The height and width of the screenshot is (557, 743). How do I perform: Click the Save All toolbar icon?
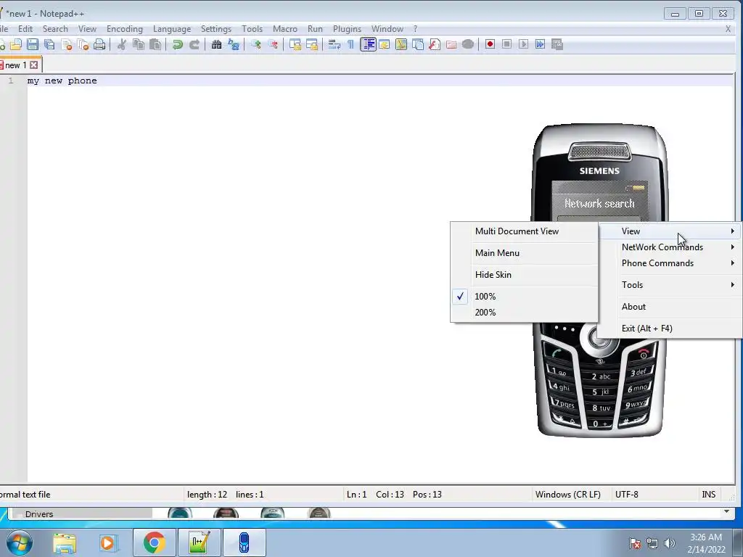click(49, 44)
